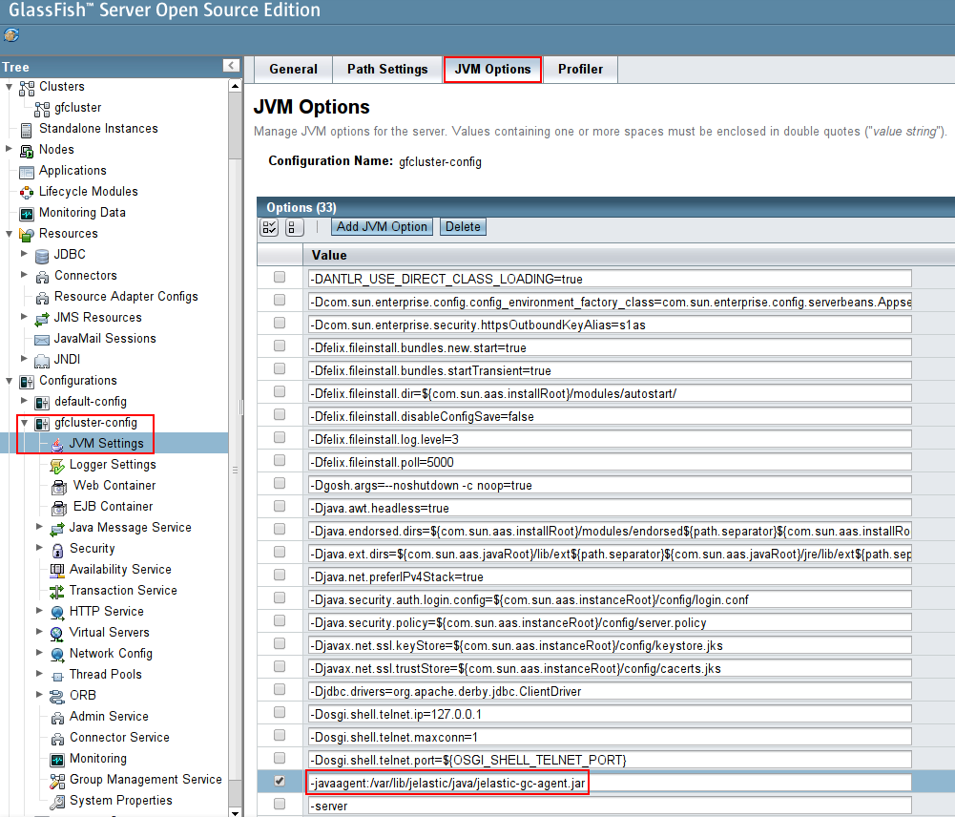Switch to the Path Settings tab
This screenshot has width=955, height=817.
(387, 70)
